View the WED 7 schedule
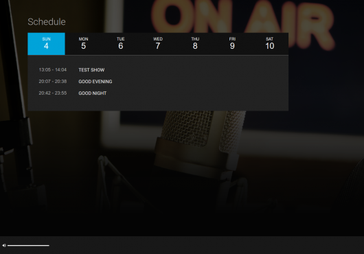Viewport: 364px width, 254px height. pos(158,44)
